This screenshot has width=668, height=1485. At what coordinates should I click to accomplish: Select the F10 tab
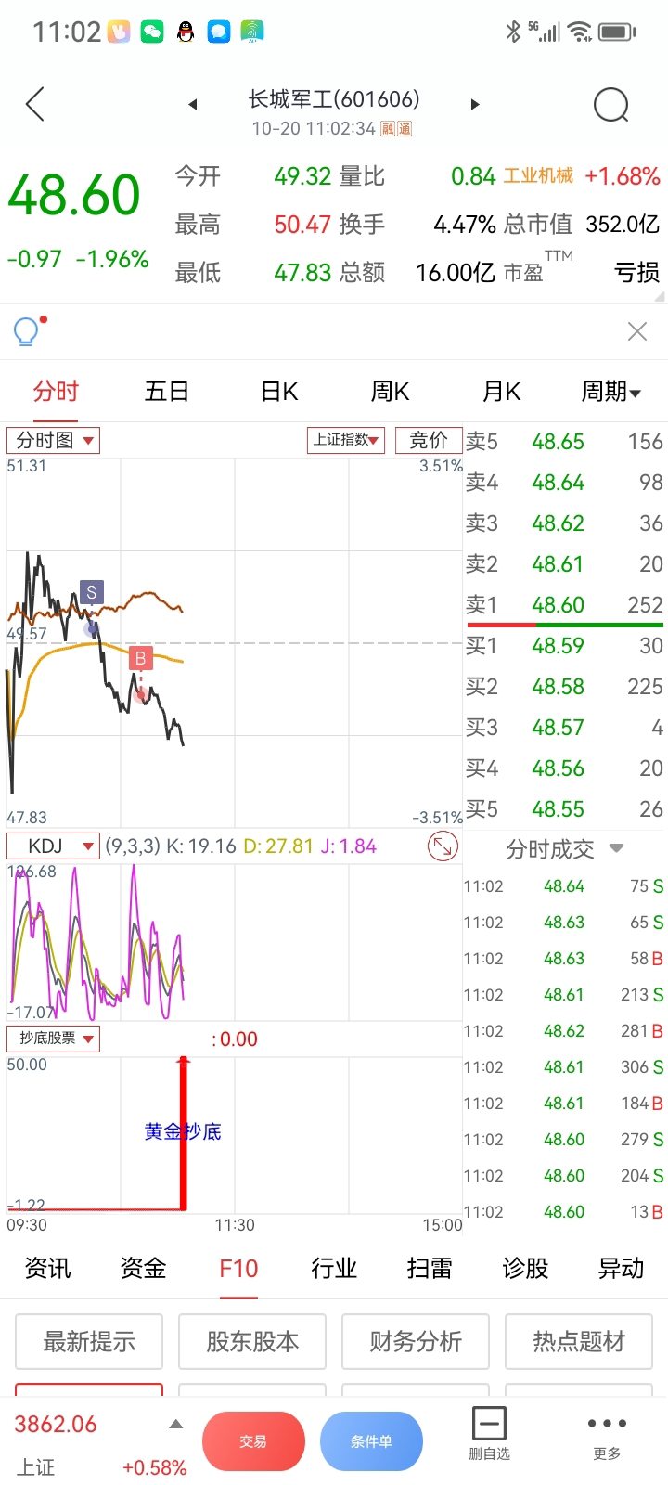238,1269
